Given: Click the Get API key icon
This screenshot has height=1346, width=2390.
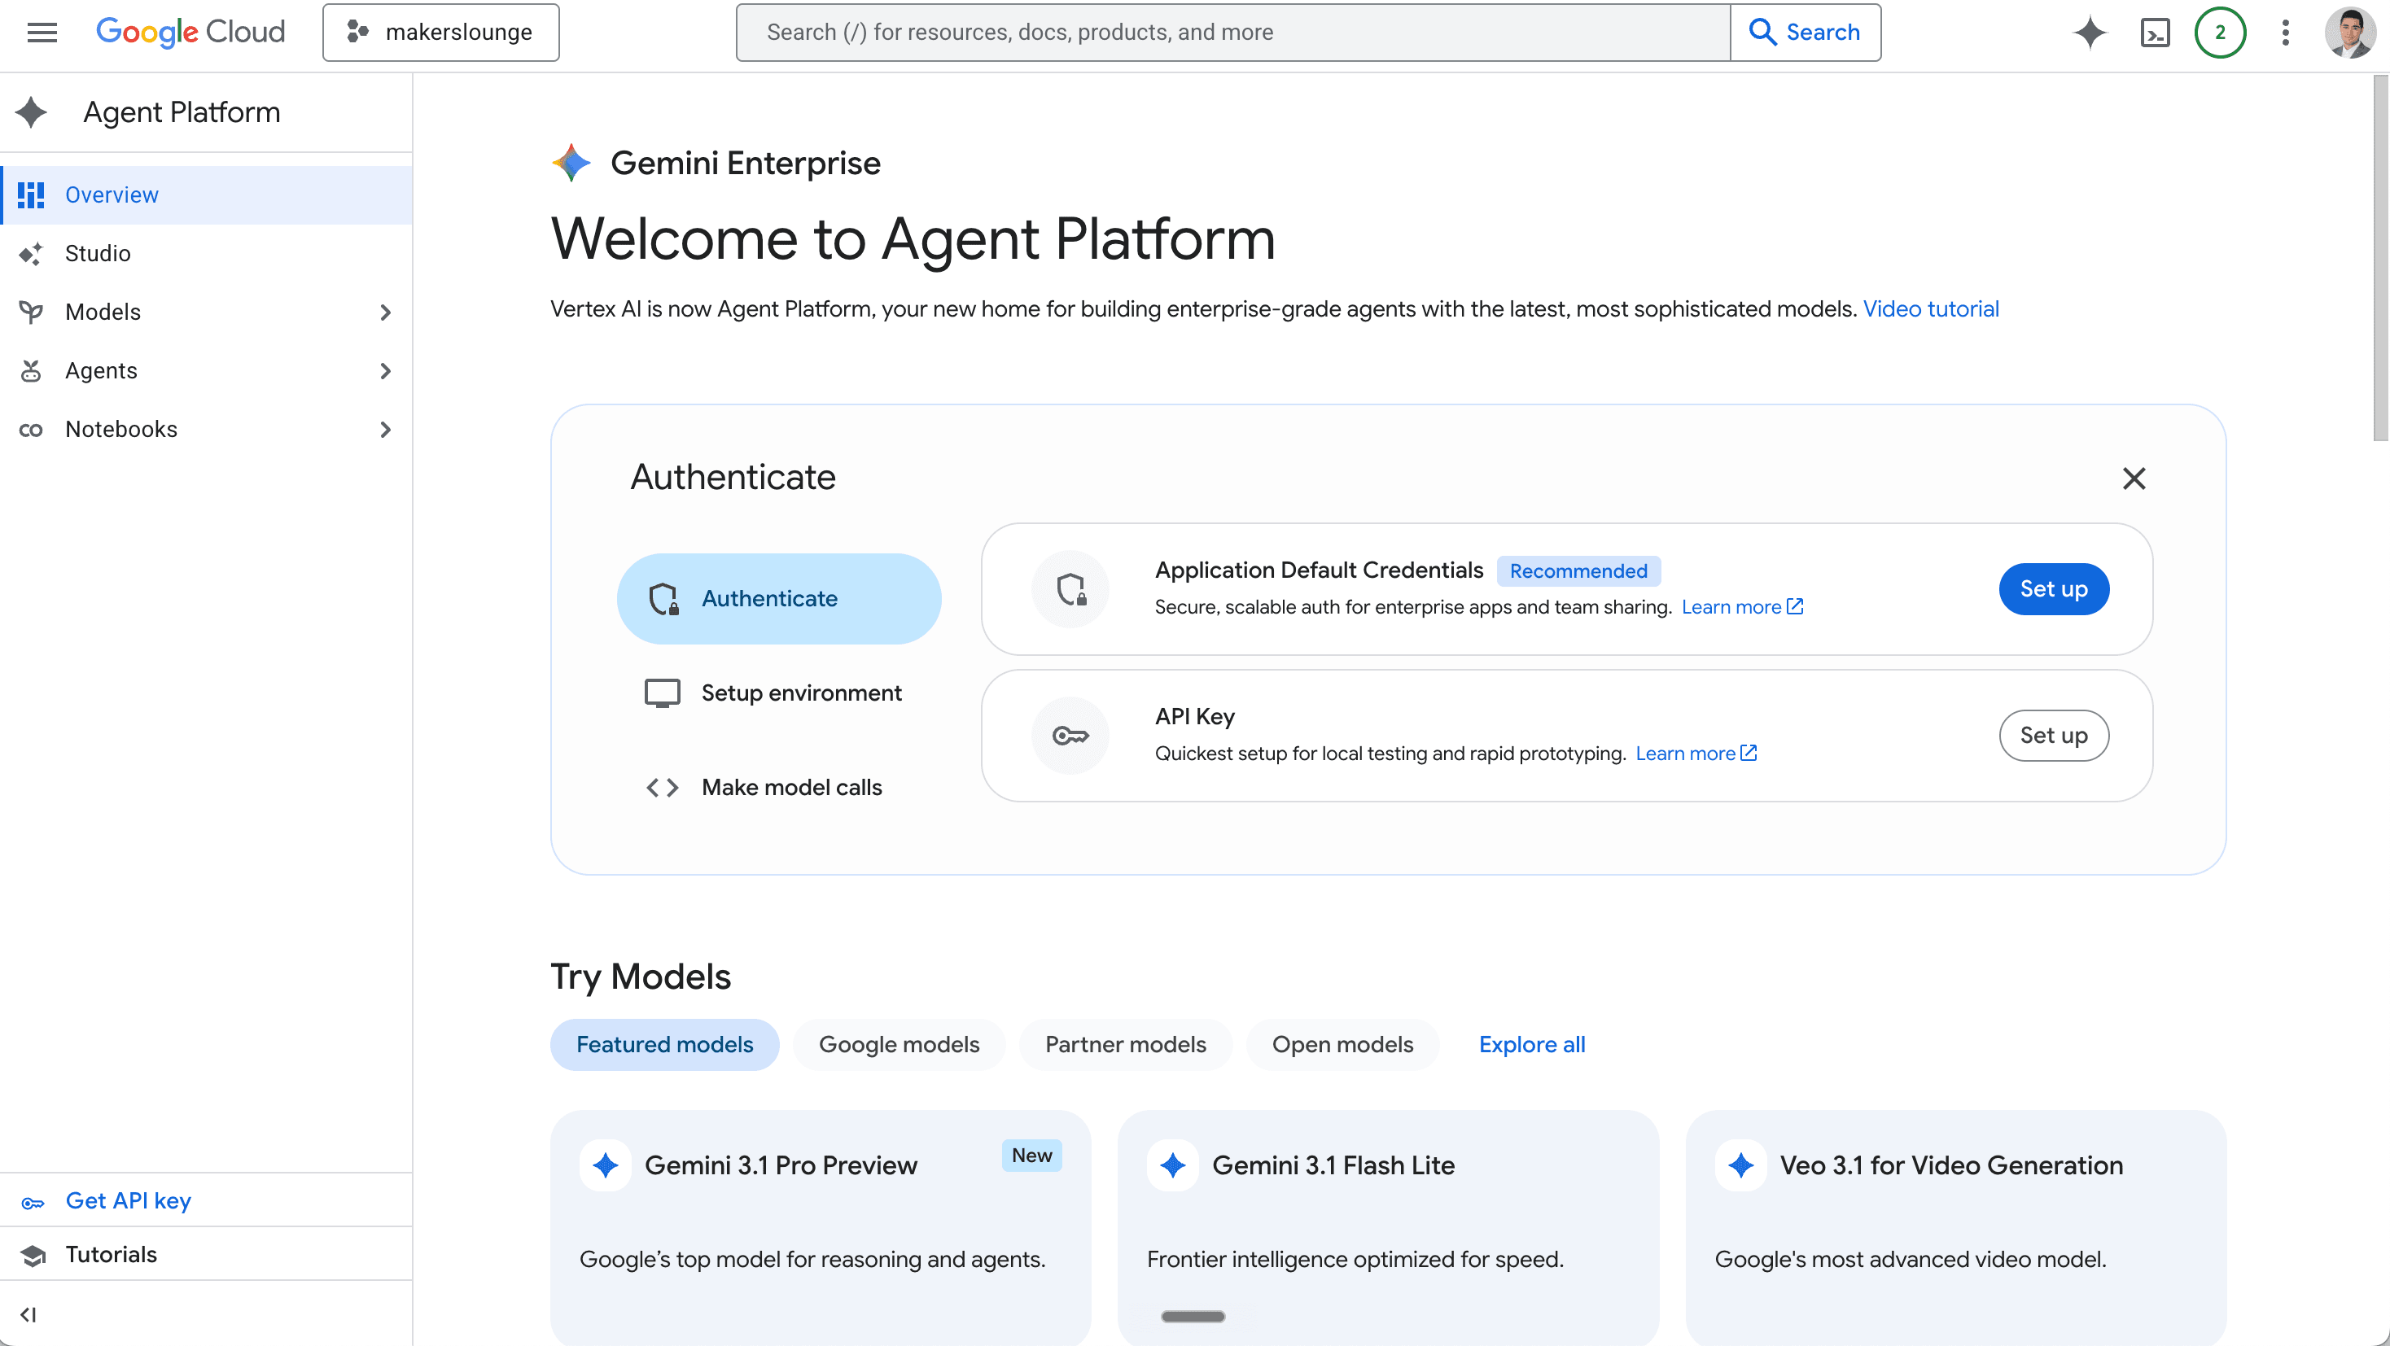Looking at the screenshot, I should [x=33, y=1202].
